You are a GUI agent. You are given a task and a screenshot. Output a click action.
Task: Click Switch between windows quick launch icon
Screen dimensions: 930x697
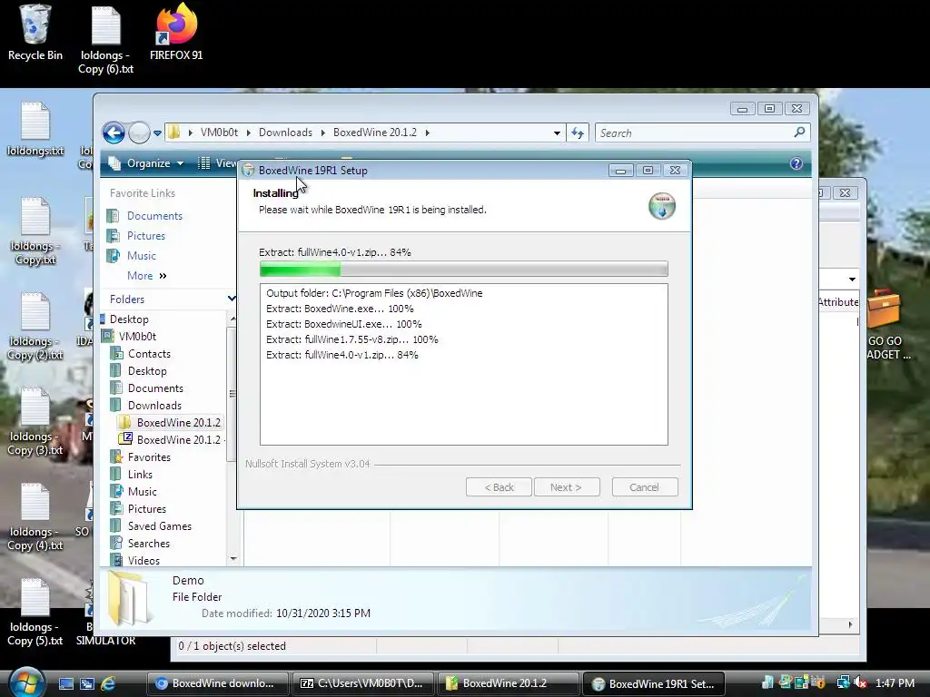point(86,683)
